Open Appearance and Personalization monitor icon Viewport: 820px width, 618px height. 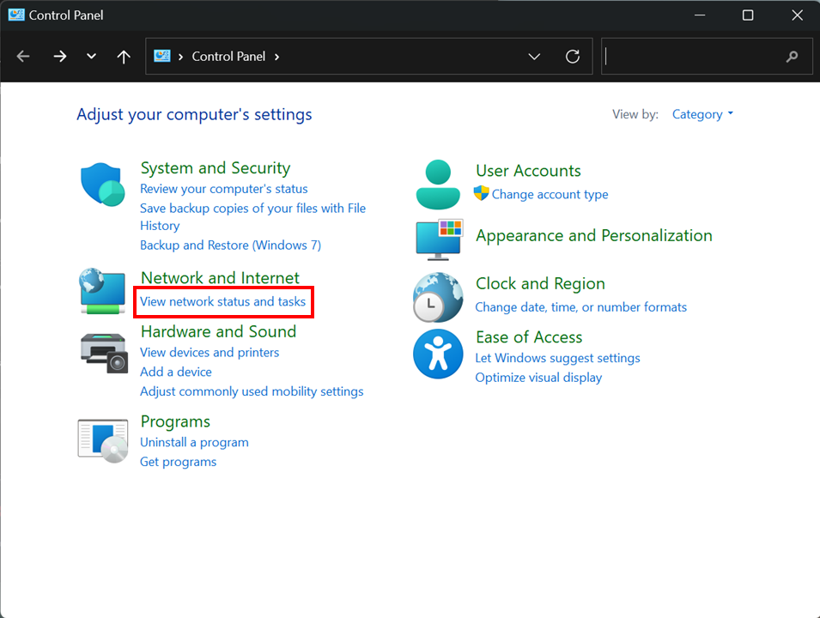[439, 239]
